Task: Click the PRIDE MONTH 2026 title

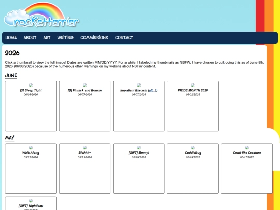Action: click(193, 90)
